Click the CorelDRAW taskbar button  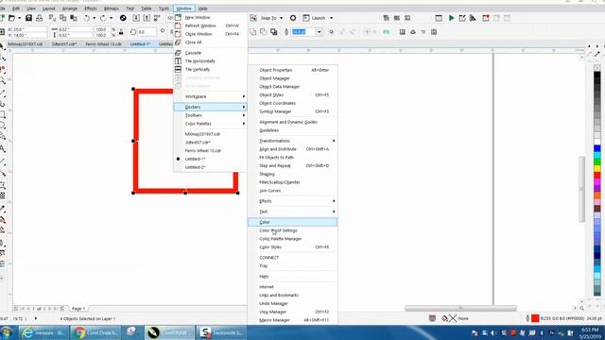pos(169,332)
